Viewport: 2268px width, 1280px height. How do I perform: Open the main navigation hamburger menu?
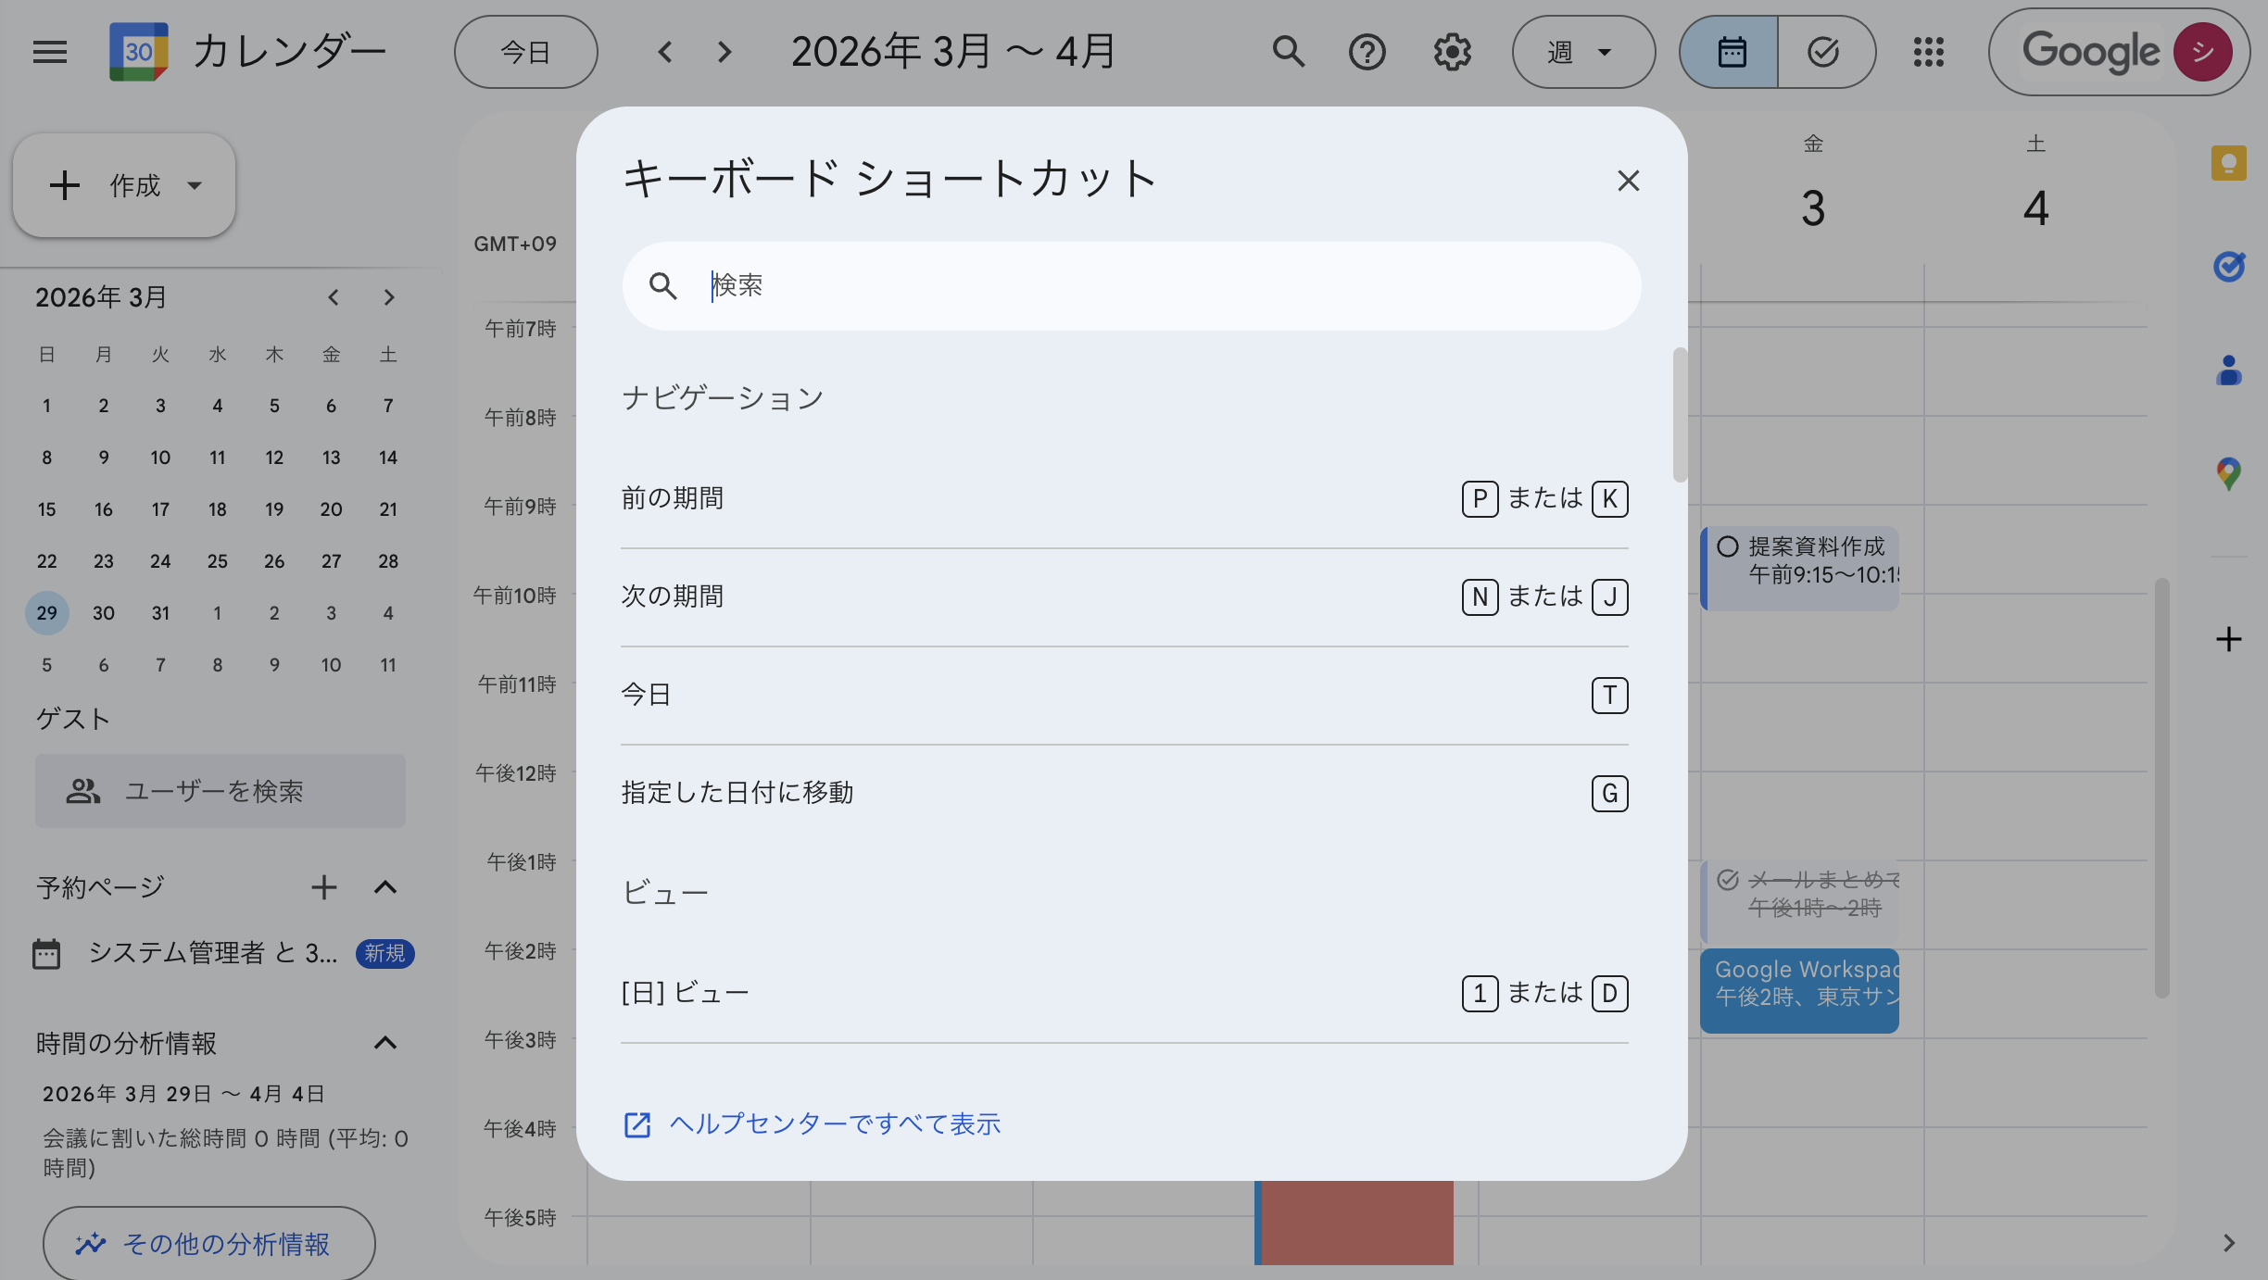pyautogui.click(x=50, y=52)
